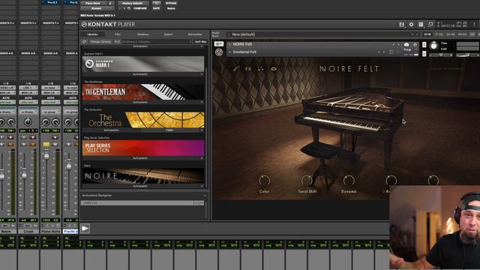
Task: Toggle Mute on Piano Noire track
Action: click(x=55, y=144)
